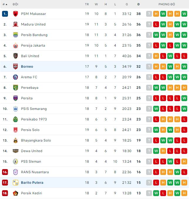189x199 pixels.
Task: Sort the table by the # rank column
Action: (5, 4)
